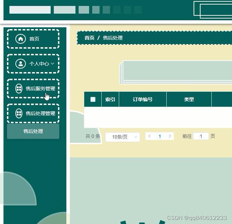
Task: Click the 前往 page number input field
Action: [x=201, y=136]
